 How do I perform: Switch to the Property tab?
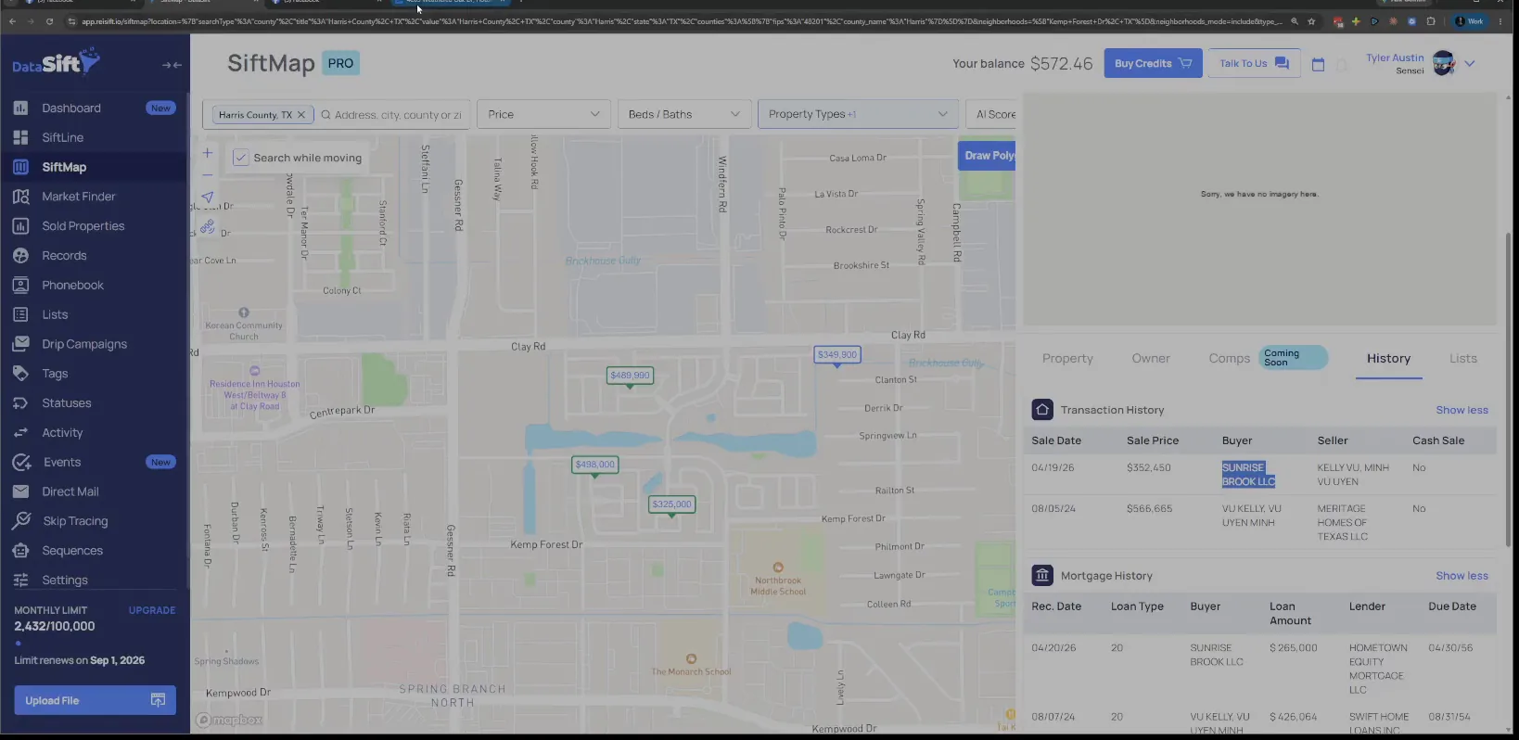[x=1067, y=359]
